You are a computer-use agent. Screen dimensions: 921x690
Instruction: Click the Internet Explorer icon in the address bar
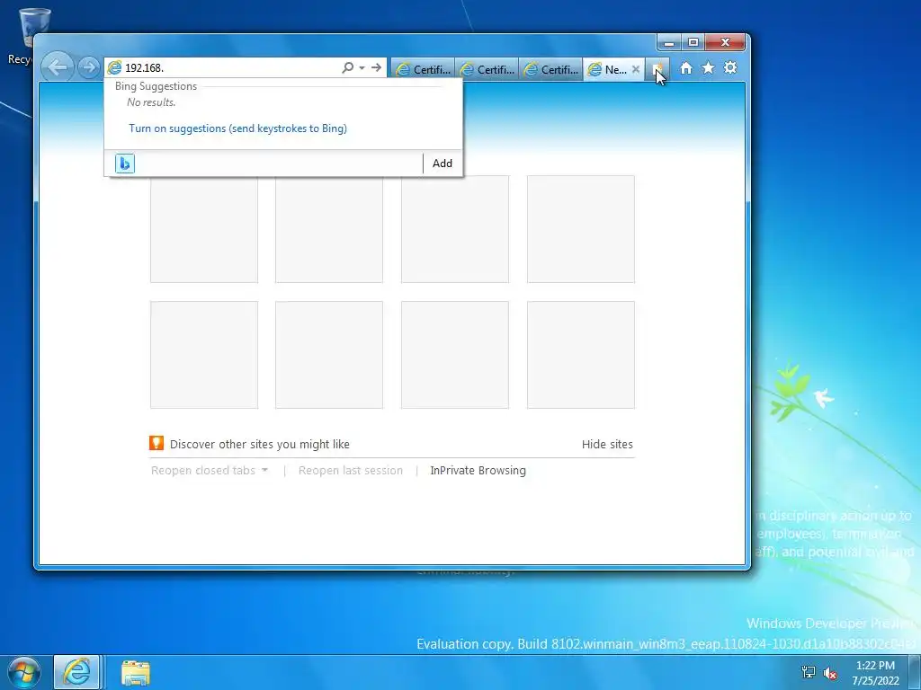tap(114, 67)
